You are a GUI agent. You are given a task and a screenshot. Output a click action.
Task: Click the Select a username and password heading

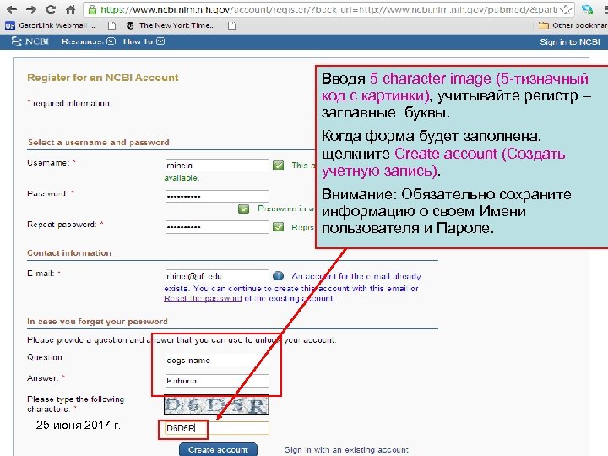coord(99,143)
